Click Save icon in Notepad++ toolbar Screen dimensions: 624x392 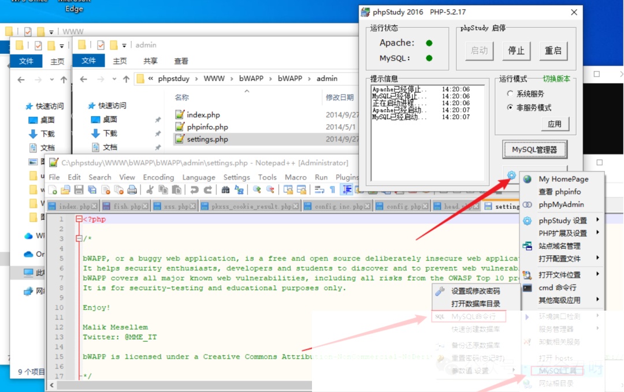point(79,189)
